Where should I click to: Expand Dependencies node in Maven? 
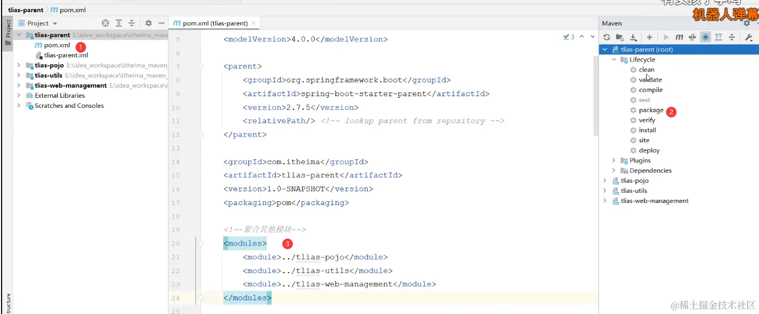[x=614, y=171]
